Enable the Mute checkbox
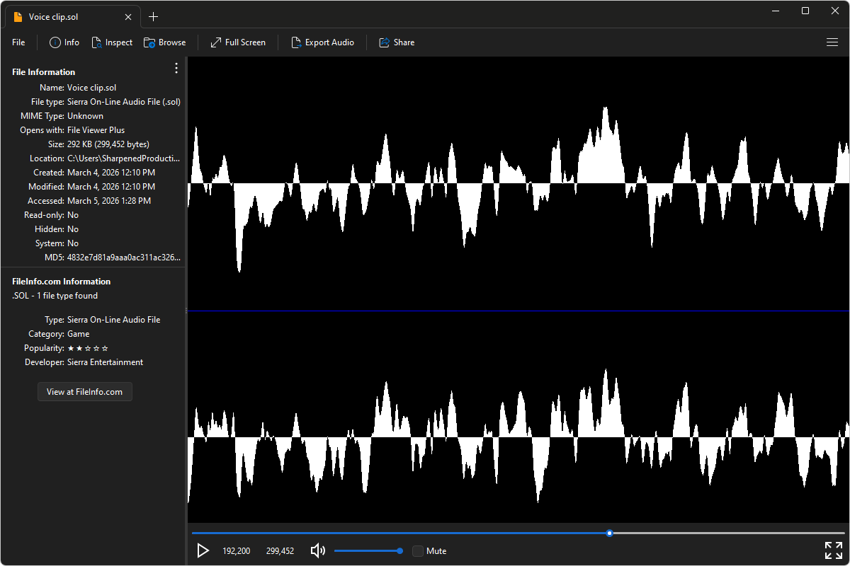 (x=418, y=550)
